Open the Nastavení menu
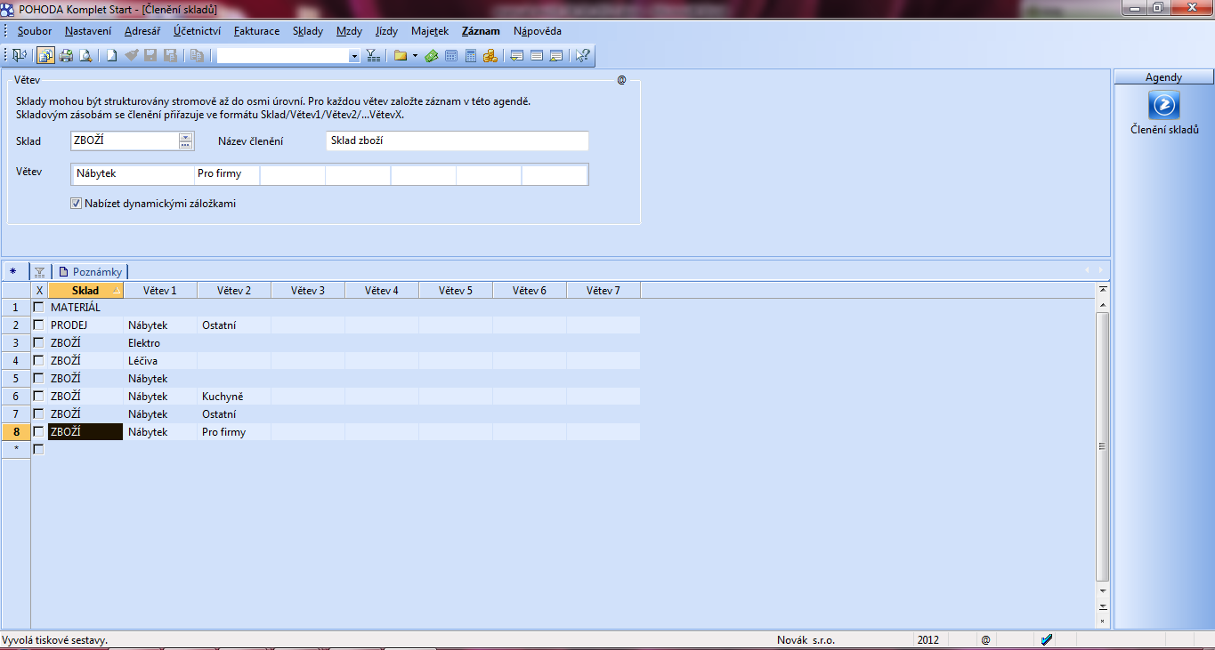 point(88,31)
